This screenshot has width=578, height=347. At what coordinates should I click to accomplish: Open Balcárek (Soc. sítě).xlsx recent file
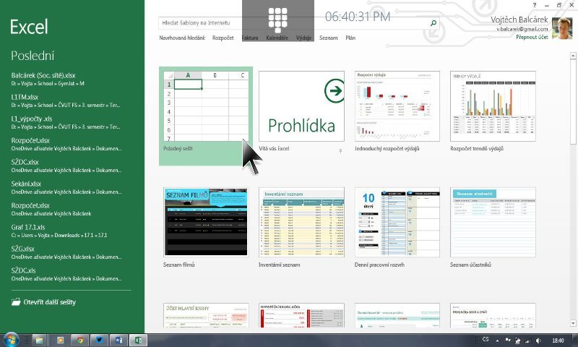point(66,79)
